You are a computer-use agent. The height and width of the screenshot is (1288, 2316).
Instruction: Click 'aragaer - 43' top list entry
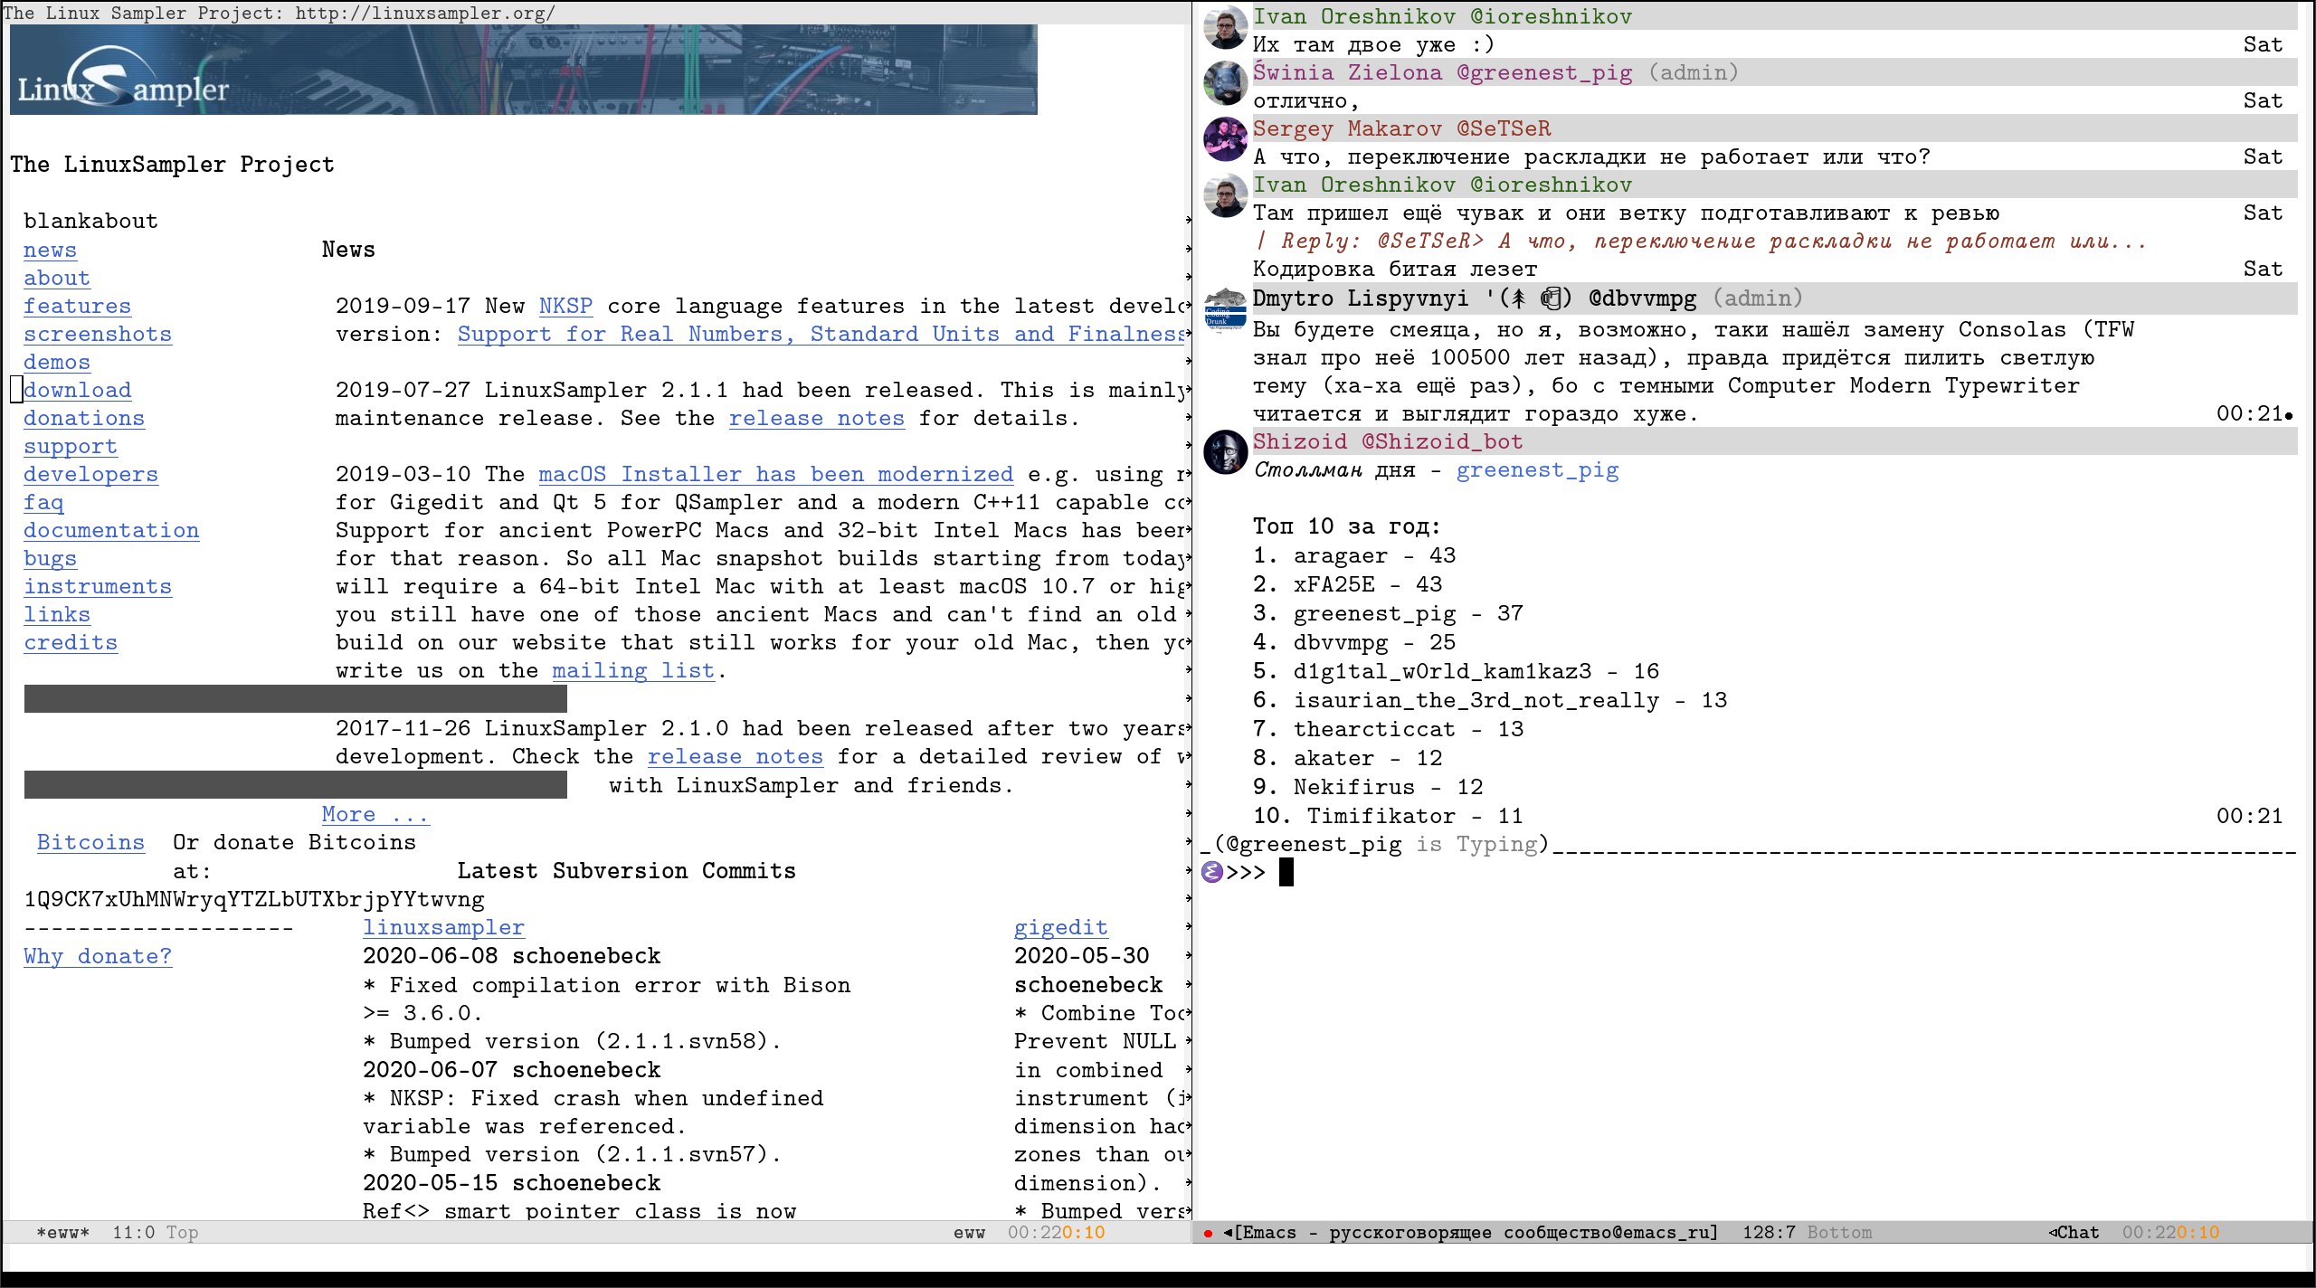click(1374, 555)
